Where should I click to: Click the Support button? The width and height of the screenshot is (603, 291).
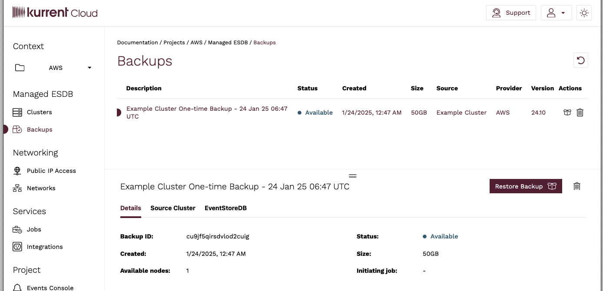coord(511,13)
